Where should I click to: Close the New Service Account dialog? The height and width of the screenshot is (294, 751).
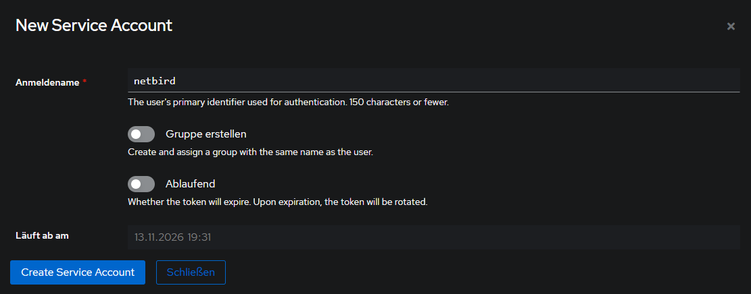tap(731, 26)
